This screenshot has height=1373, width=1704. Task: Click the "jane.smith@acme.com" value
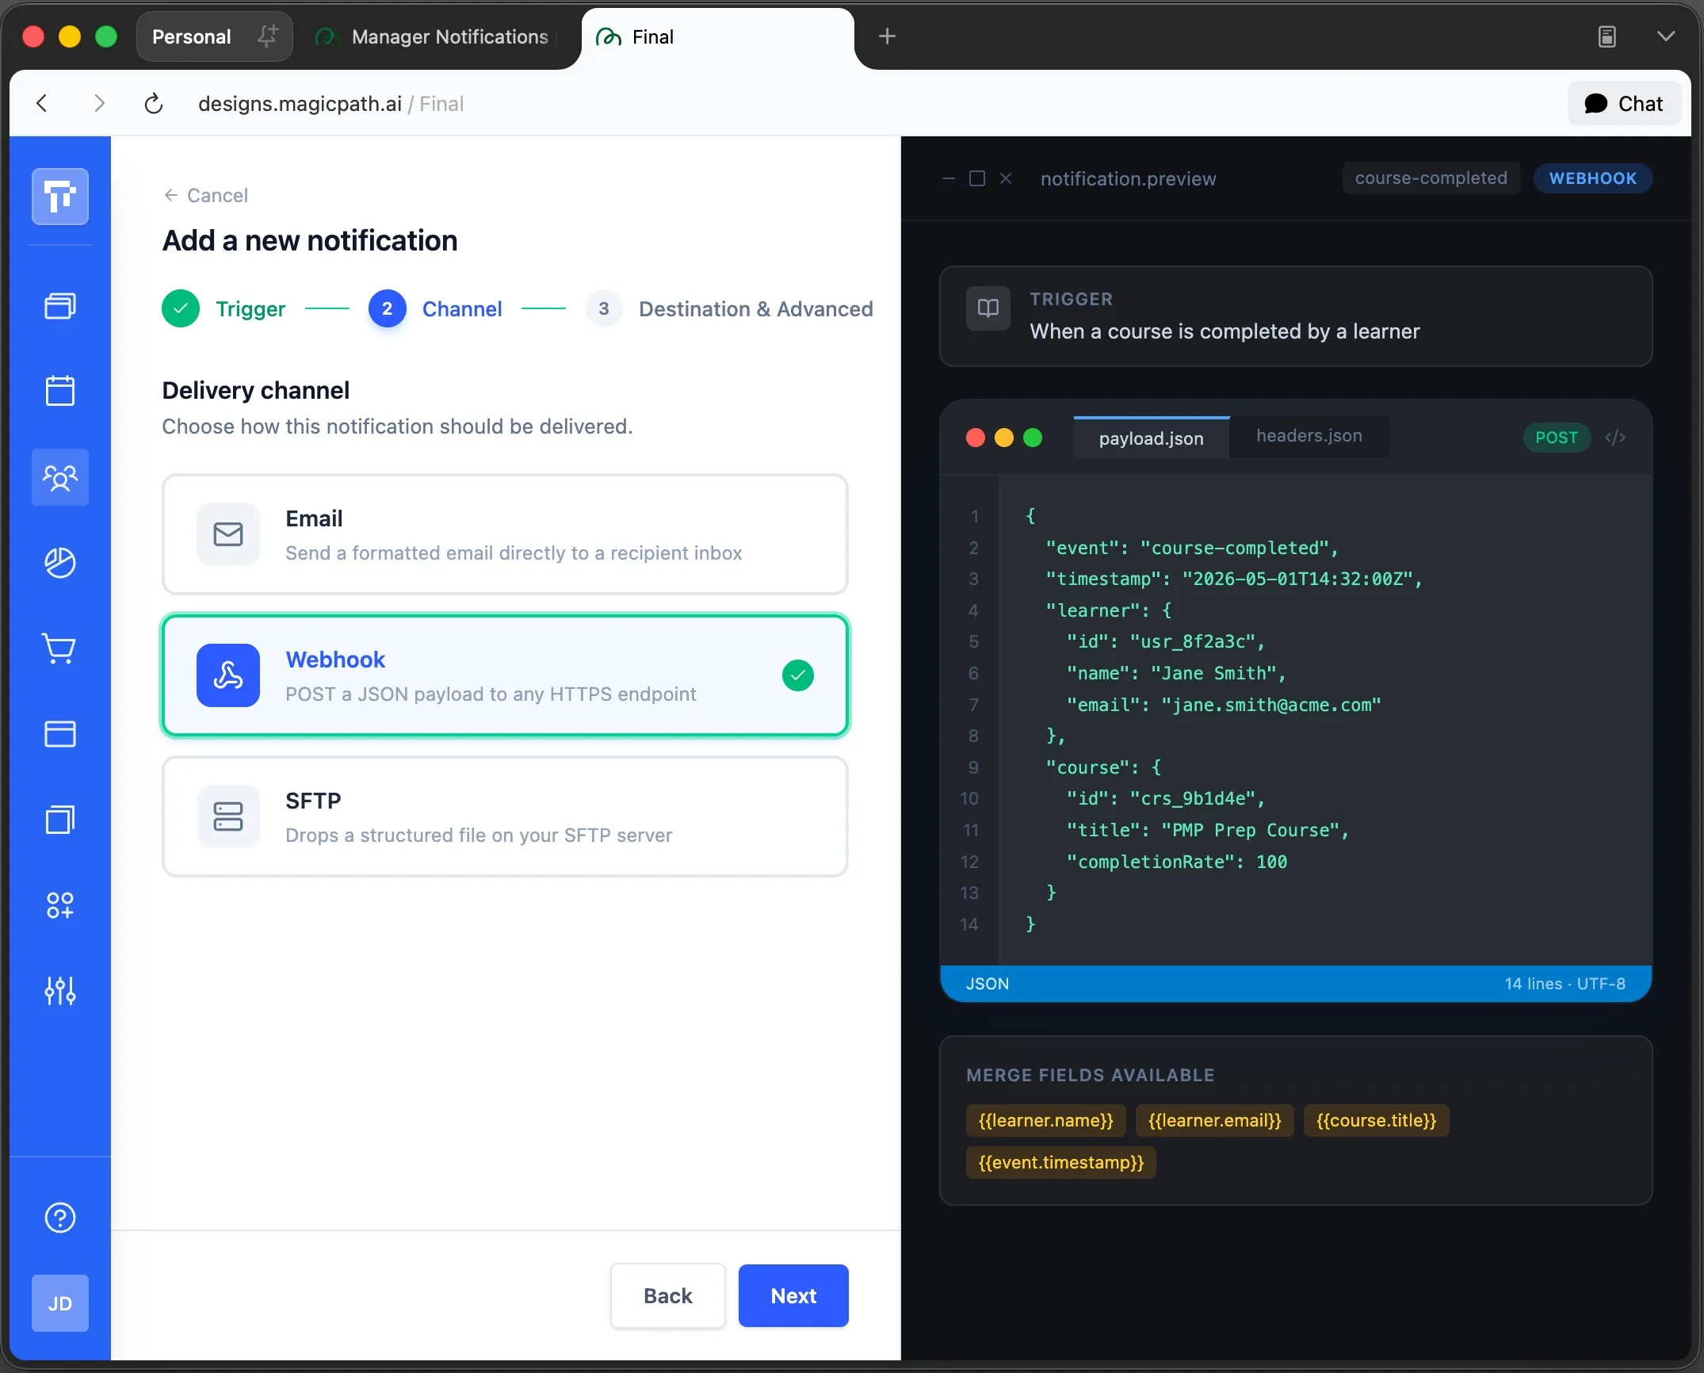click(x=1271, y=705)
